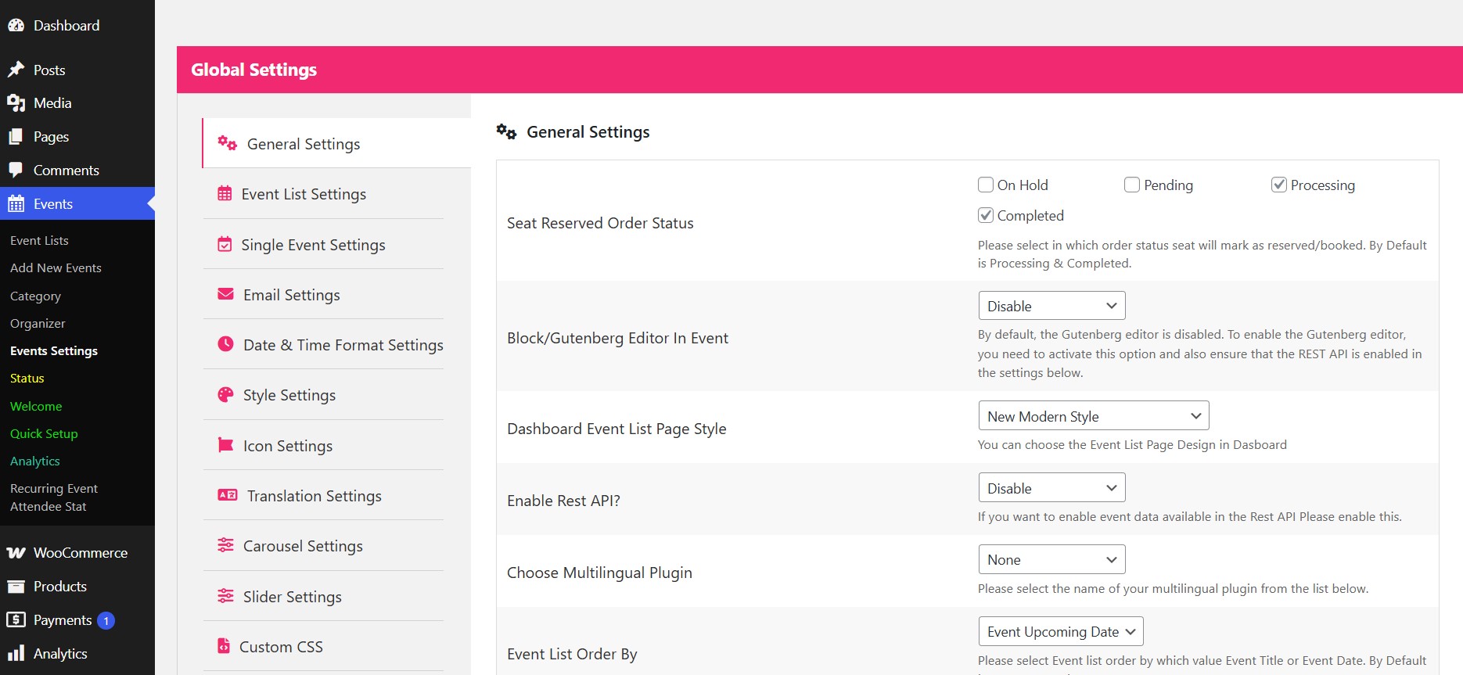Click the Seat Reserved Order Status label
1463x675 pixels.
[x=600, y=223]
